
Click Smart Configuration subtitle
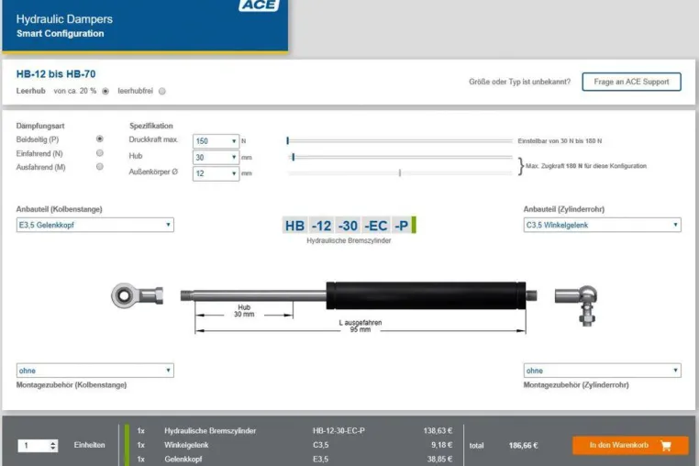tap(61, 33)
